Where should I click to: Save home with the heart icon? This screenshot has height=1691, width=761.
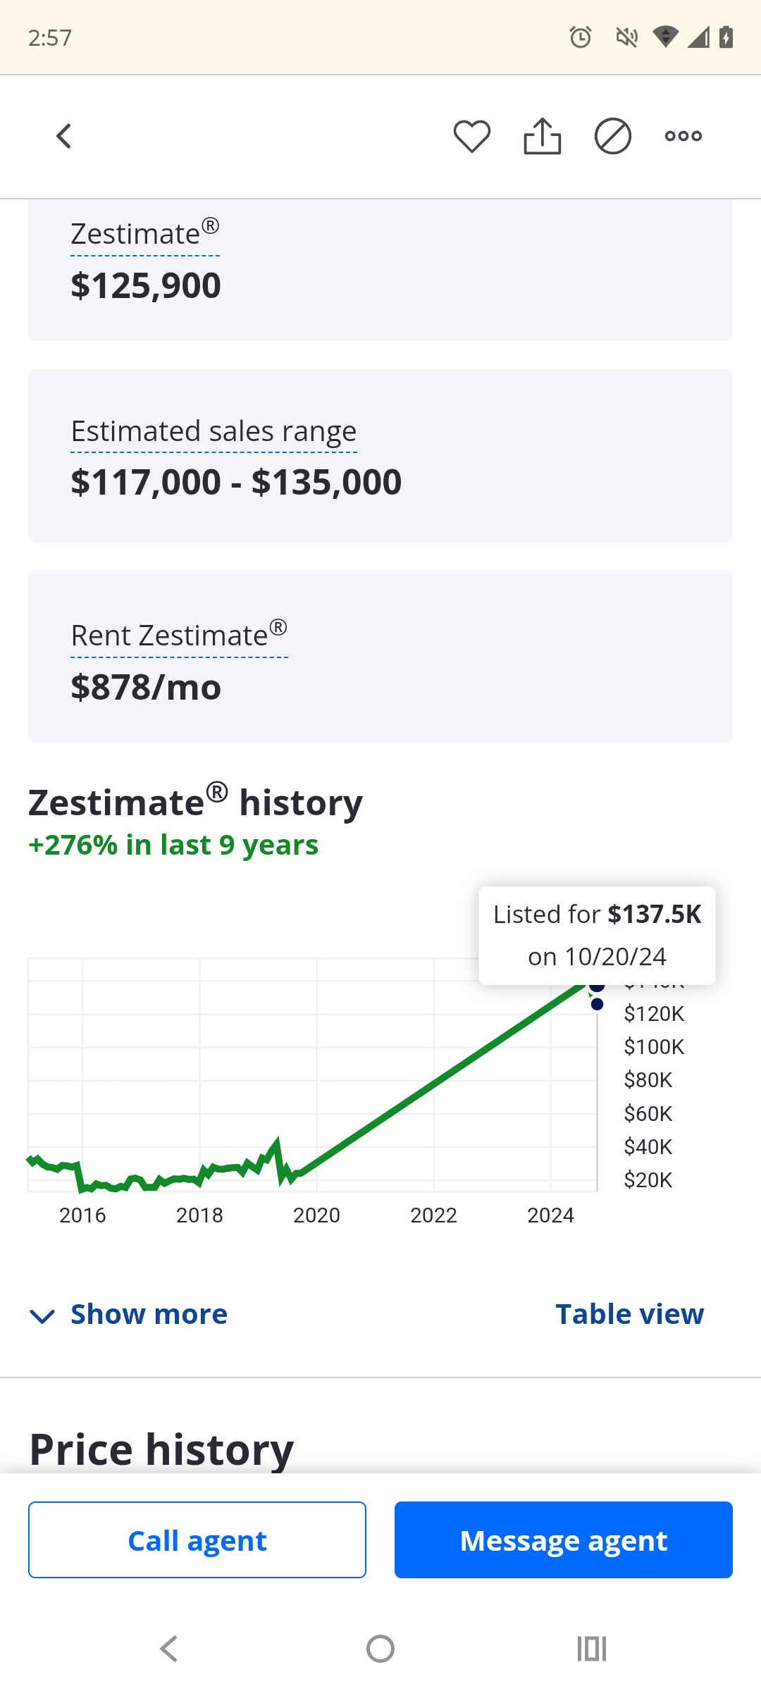[x=471, y=136]
